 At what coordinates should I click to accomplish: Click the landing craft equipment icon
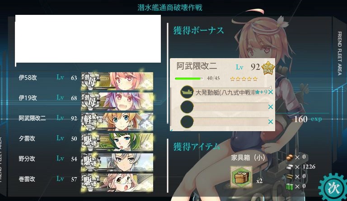coord(187,92)
